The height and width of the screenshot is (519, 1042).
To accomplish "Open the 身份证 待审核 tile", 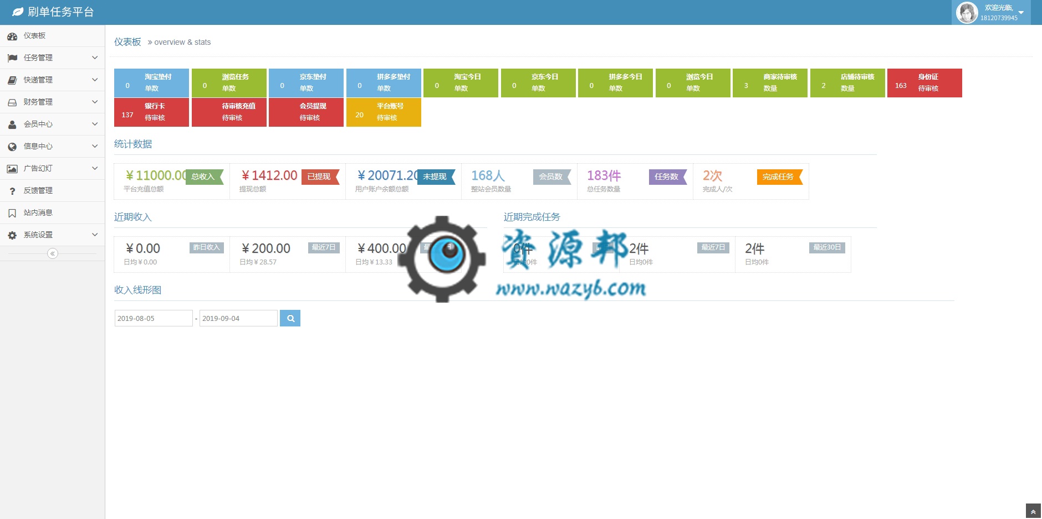I will [924, 83].
